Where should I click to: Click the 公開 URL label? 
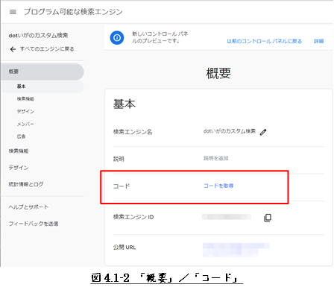(x=125, y=248)
